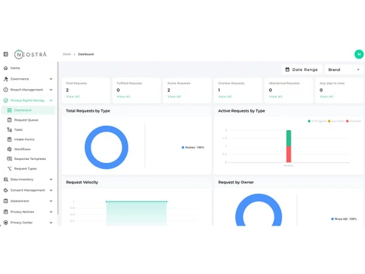
Task: Click the Neostra logo
Action: coord(31,54)
